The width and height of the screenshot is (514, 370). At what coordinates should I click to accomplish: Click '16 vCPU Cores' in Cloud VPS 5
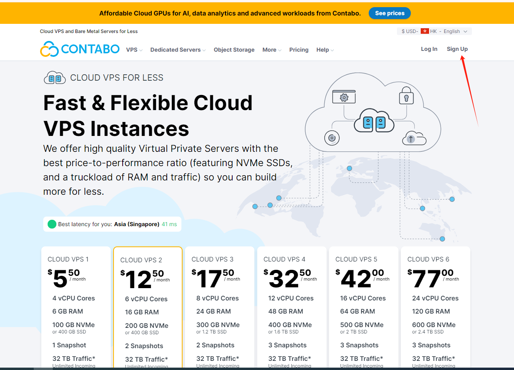point(363,298)
